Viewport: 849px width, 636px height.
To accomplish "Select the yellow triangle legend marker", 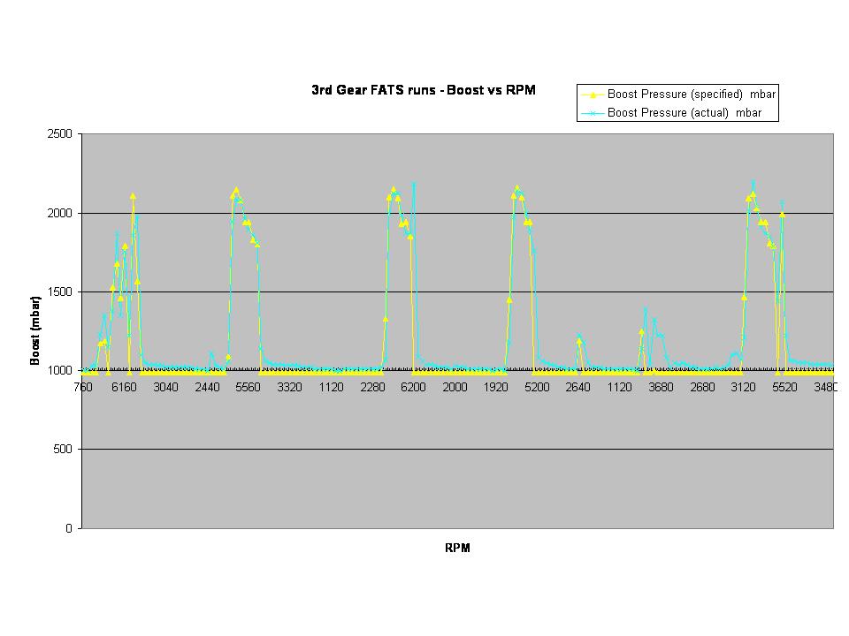I will coord(593,95).
